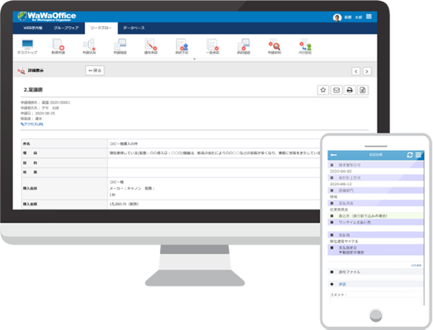This screenshot has width=433, height=330.
Task: Tap the back arrow on phone screen
Action: (x=334, y=155)
